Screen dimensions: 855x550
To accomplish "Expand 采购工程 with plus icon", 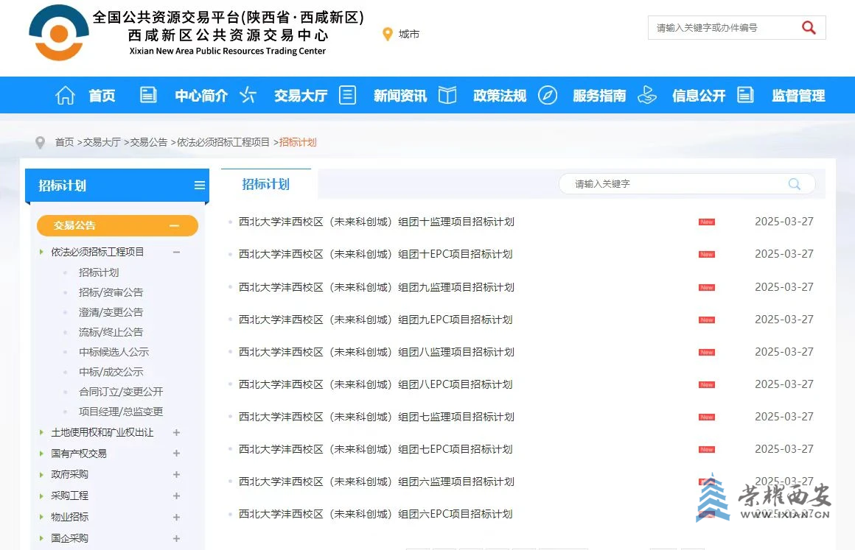I will coord(177,496).
